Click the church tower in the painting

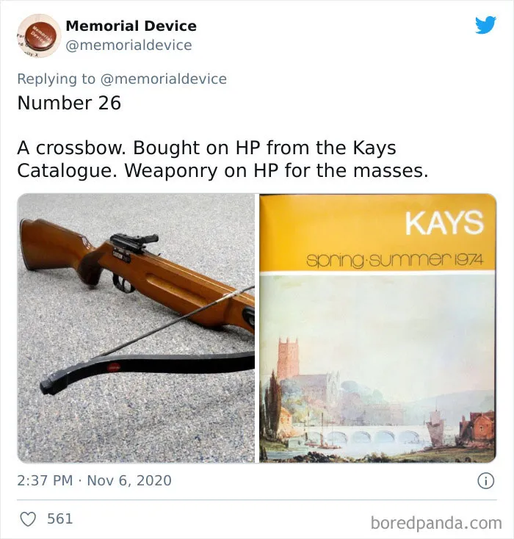(x=287, y=358)
